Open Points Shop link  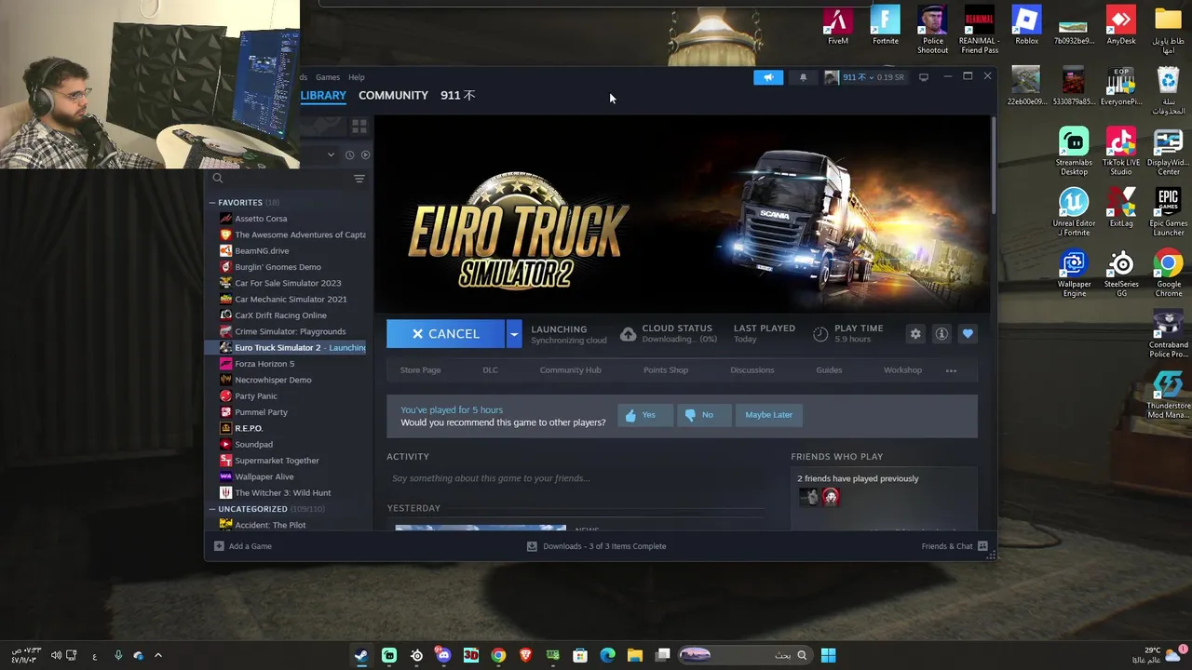pyautogui.click(x=666, y=370)
